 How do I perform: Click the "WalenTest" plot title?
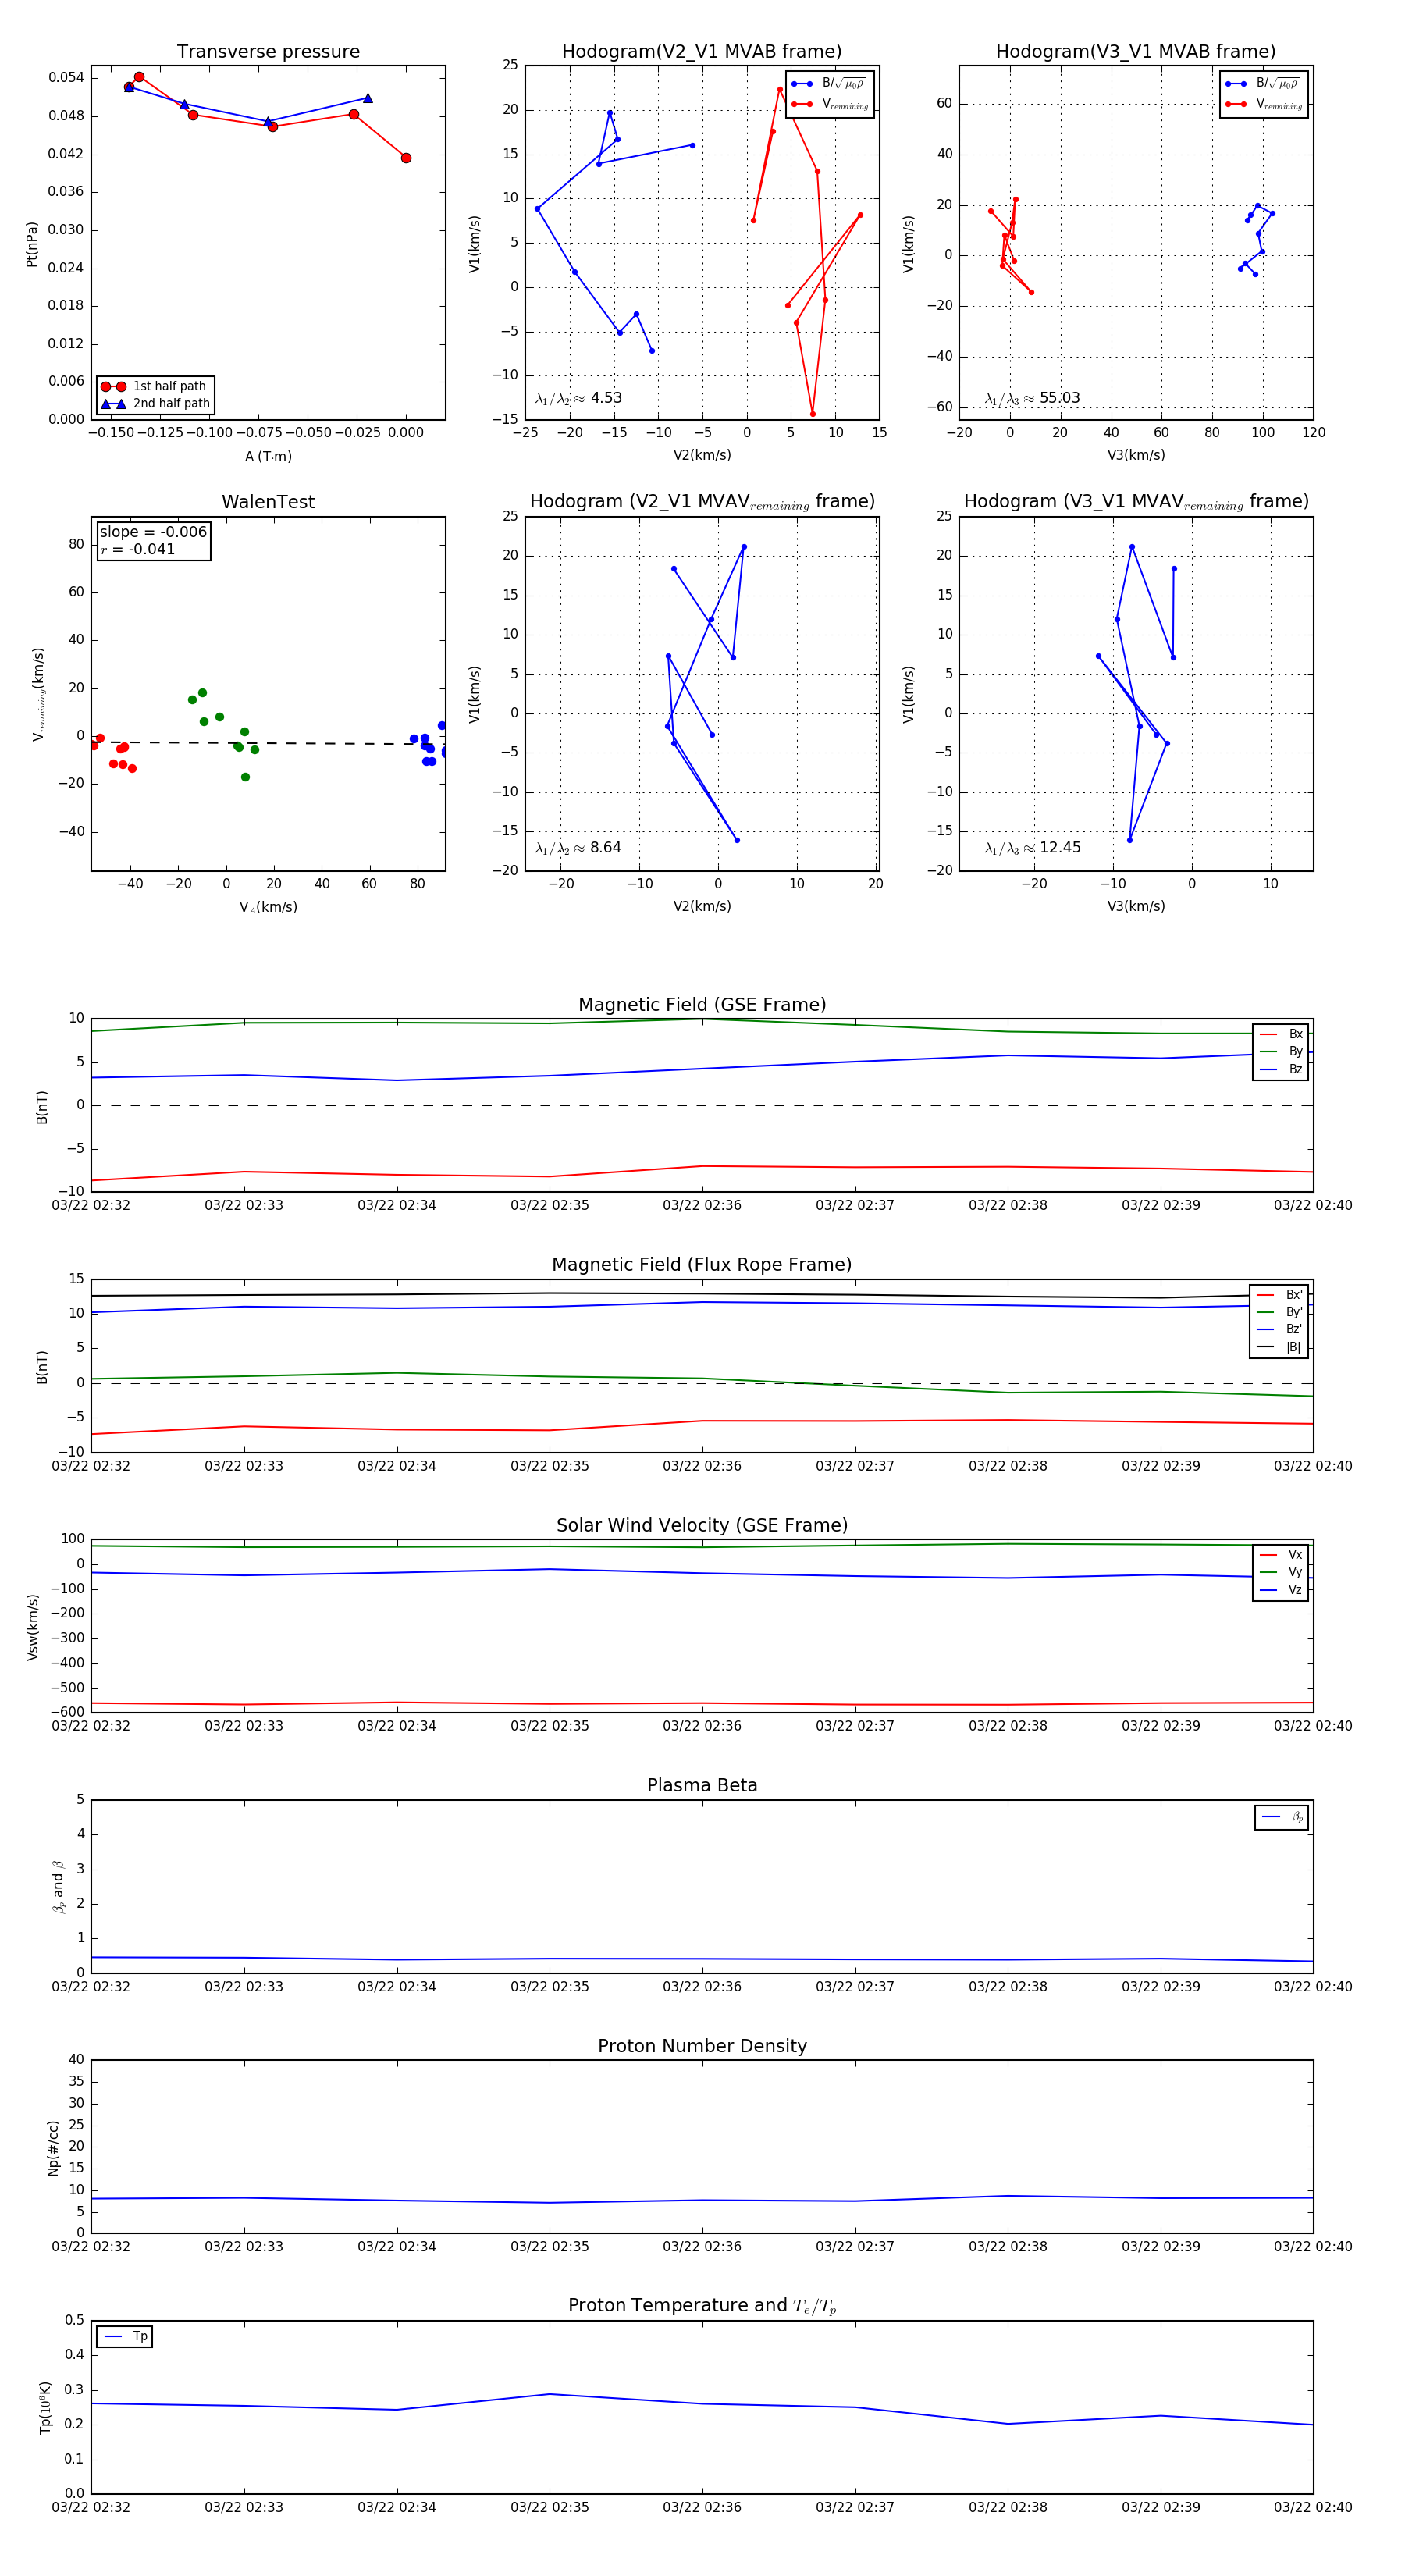[x=268, y=502]
